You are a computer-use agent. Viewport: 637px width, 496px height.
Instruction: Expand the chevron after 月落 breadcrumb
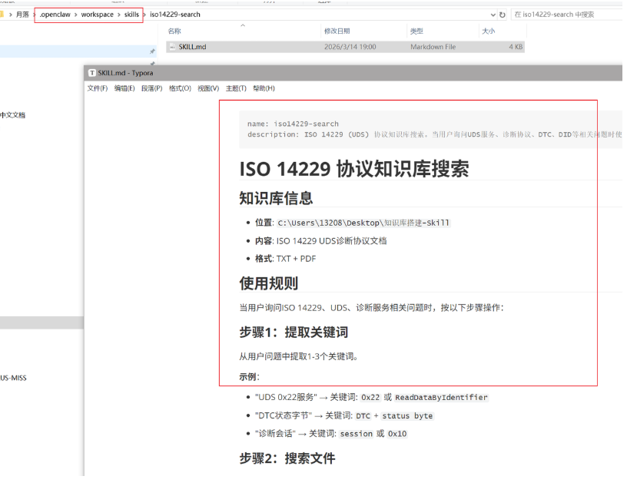[x=35, y=15]
